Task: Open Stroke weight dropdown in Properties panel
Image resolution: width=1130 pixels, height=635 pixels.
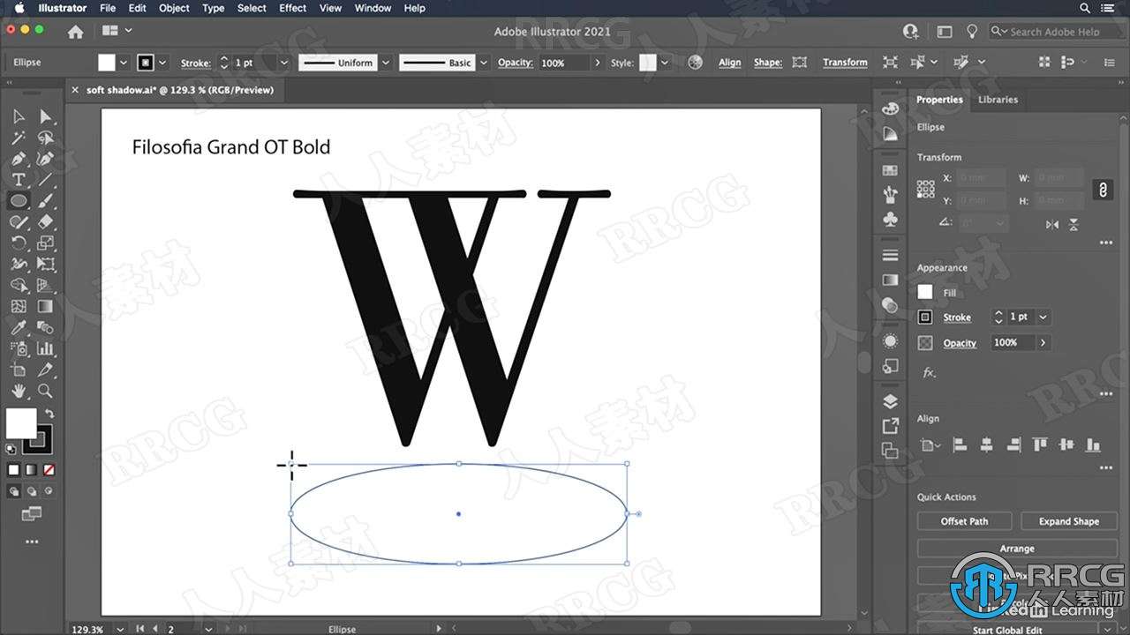Action: click(x=1043, y=317)
